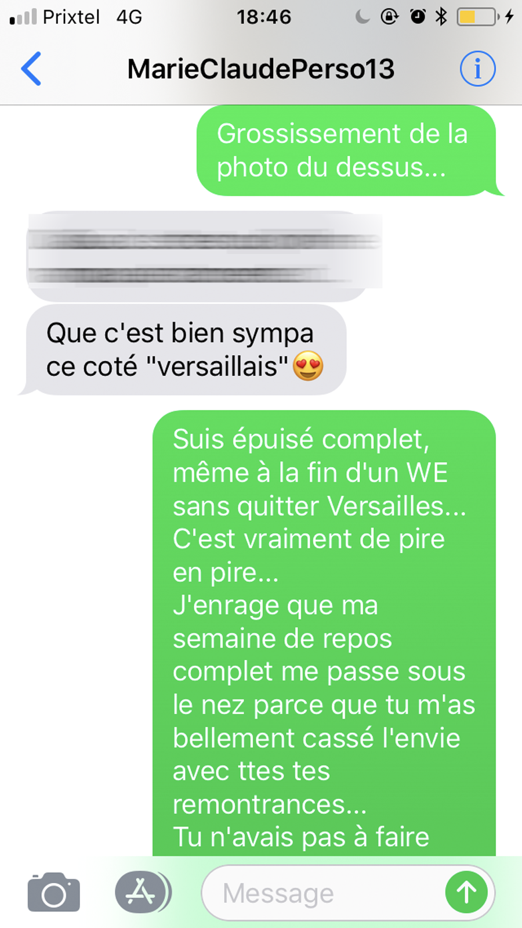Tap the cellular signal bars

(x=23, y=17)
